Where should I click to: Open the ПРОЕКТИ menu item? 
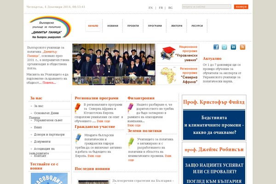tap(133, 26)
